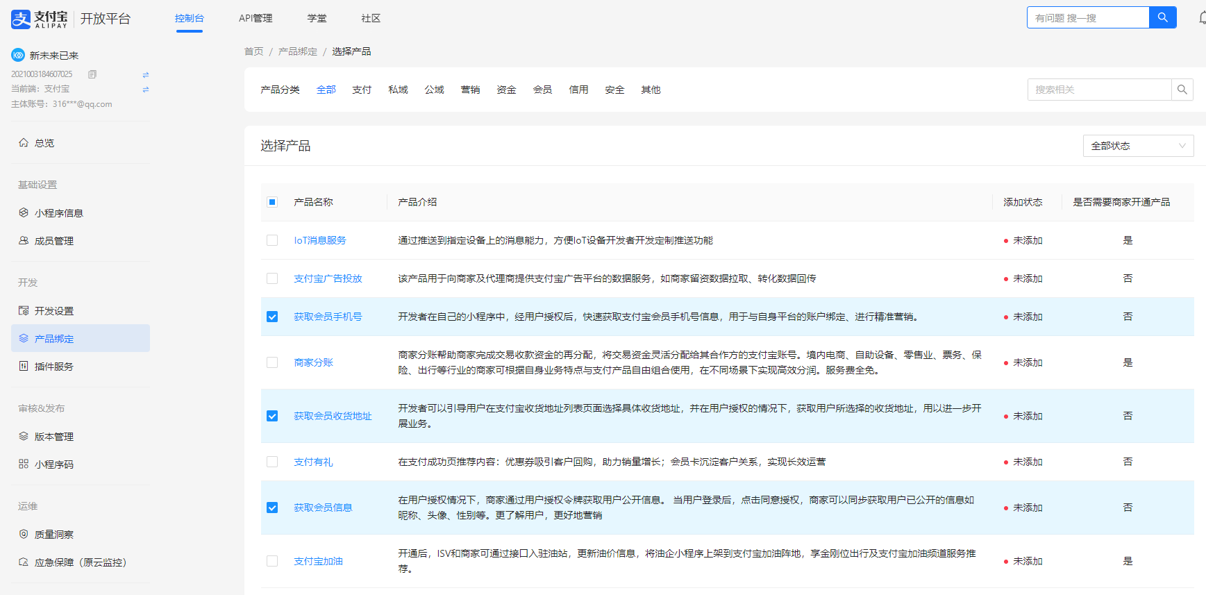The image size is (1206, 595).
Task: Filter products by 资金 category
Action: 507,90
